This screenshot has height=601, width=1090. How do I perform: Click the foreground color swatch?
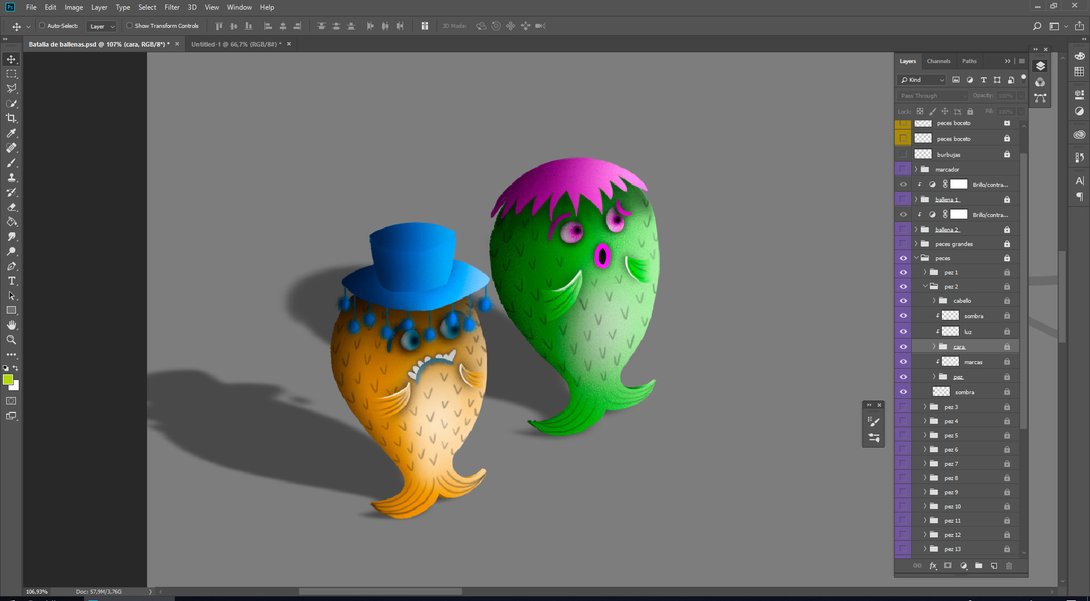pos(8,379)
